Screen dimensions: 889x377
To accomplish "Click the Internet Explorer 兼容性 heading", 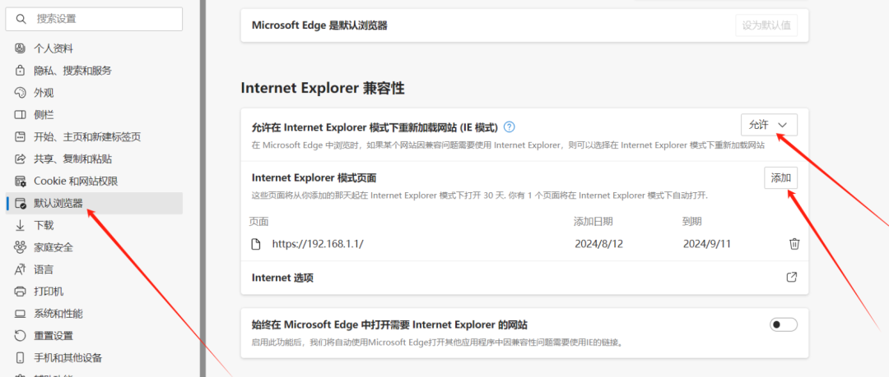I will [x=323, y=89].
